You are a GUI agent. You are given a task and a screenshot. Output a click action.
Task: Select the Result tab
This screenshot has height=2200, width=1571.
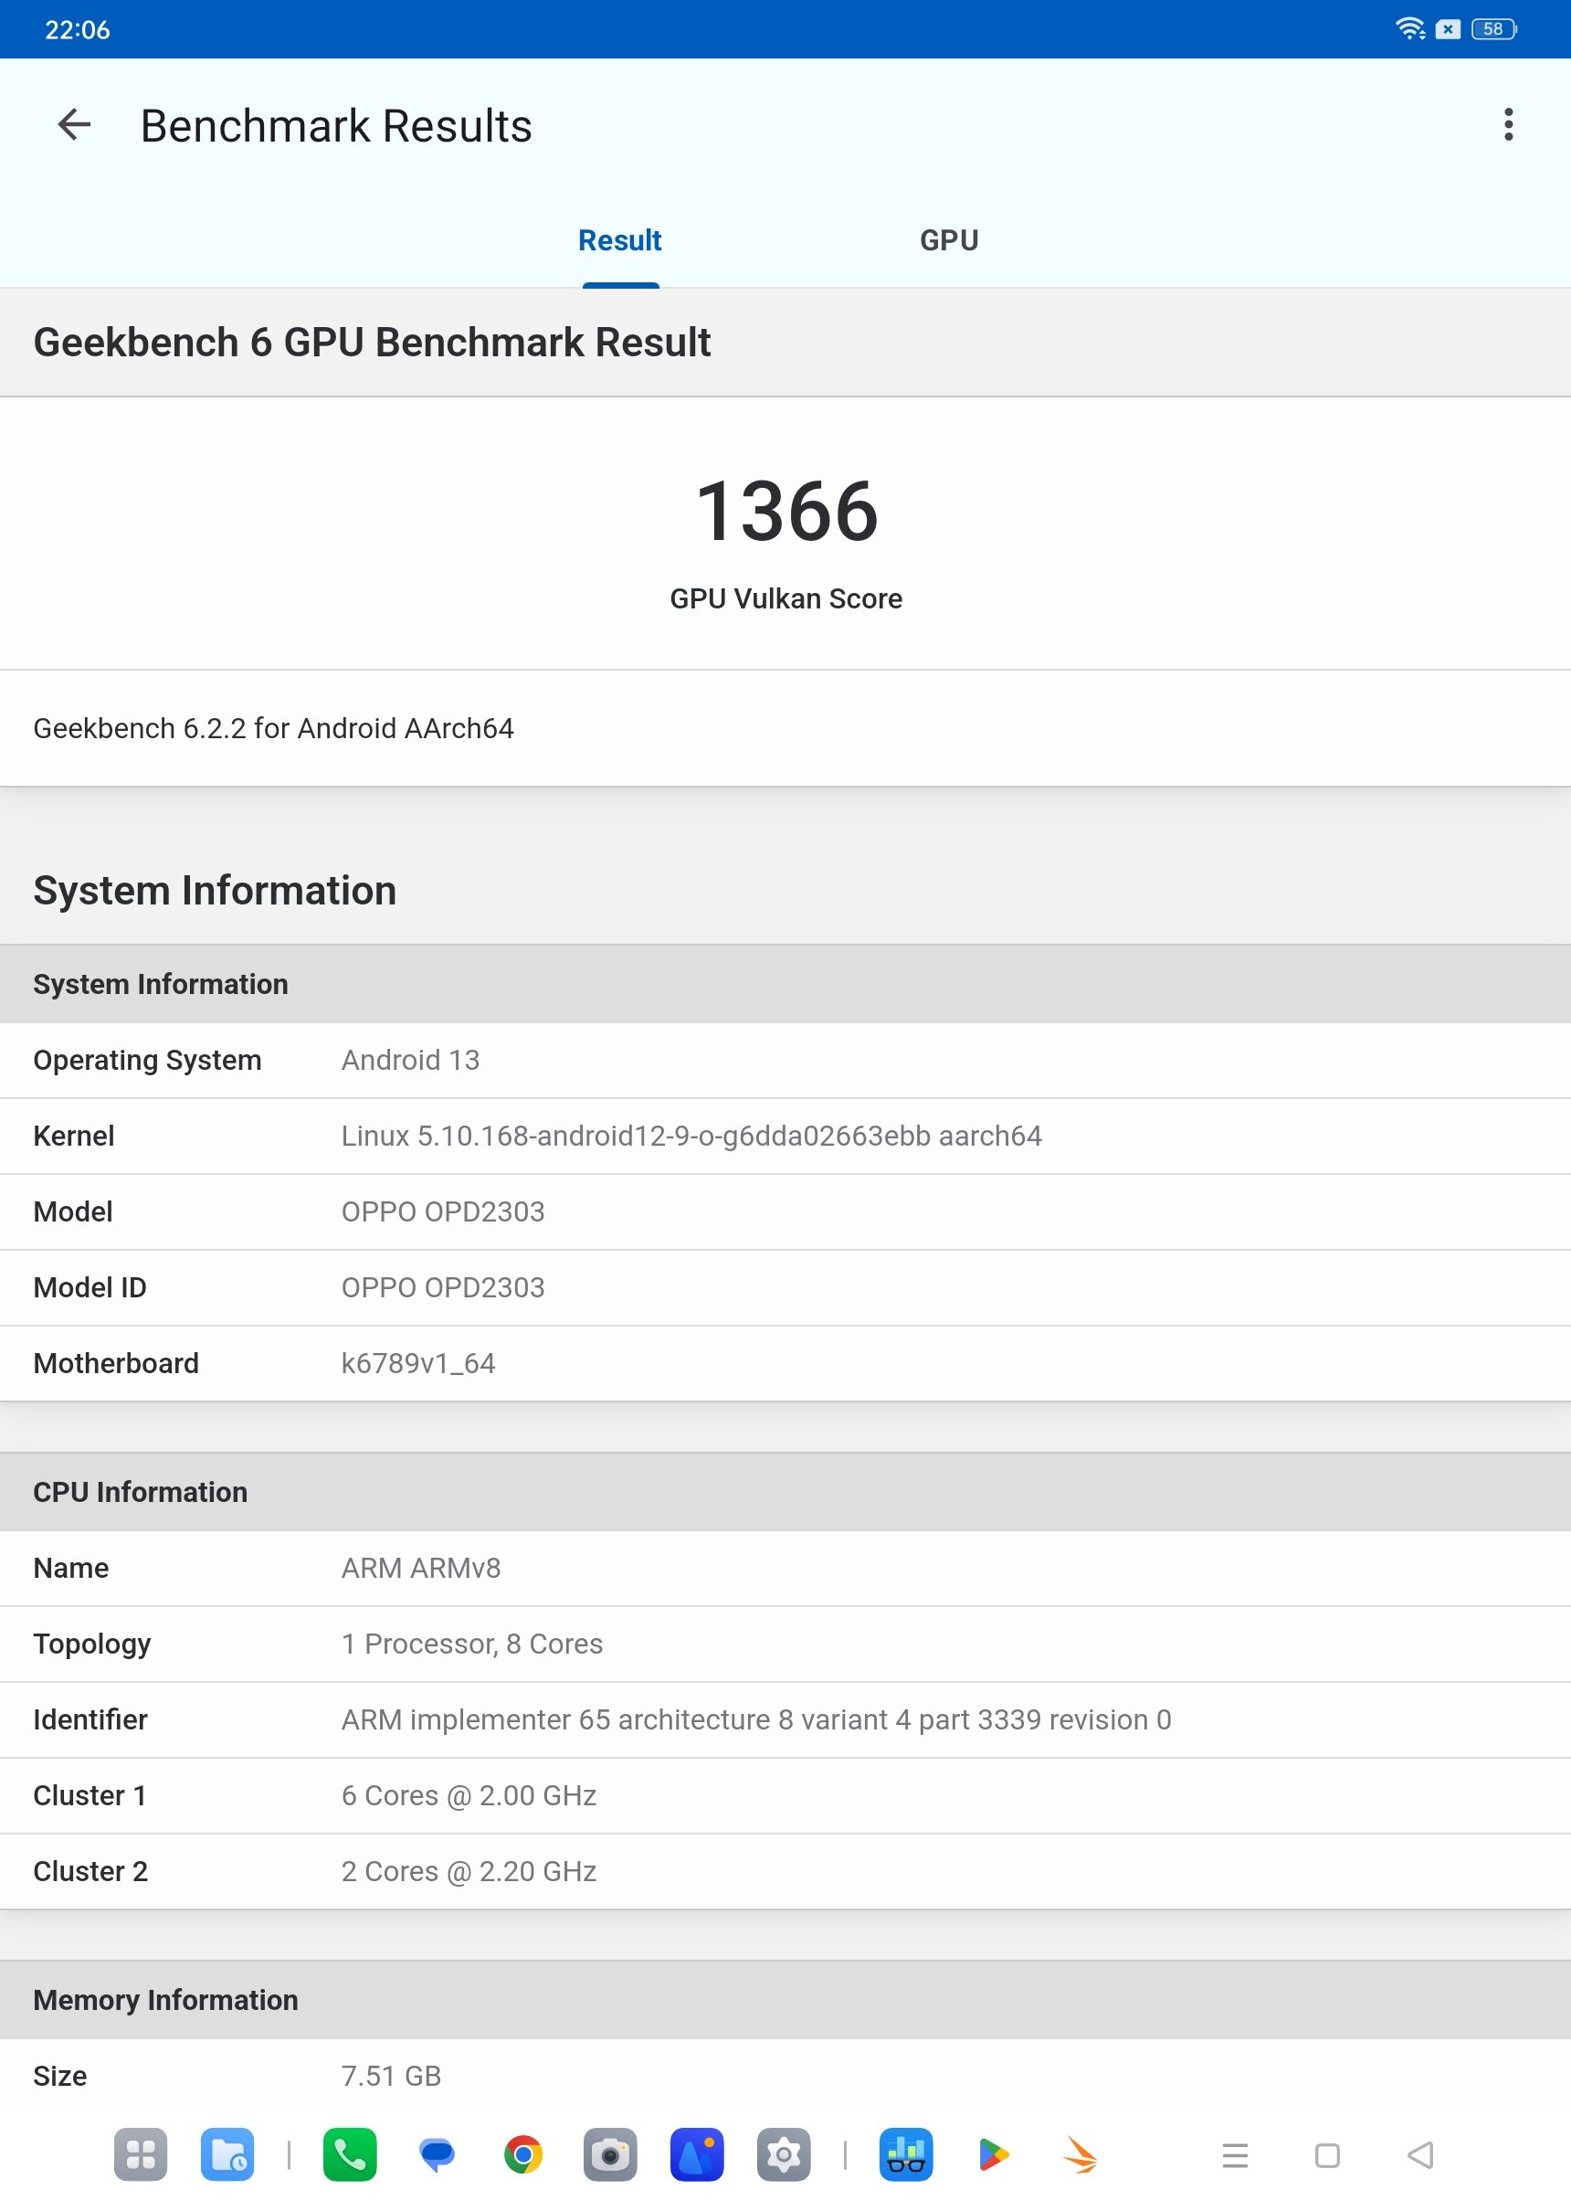pos(620,240)
